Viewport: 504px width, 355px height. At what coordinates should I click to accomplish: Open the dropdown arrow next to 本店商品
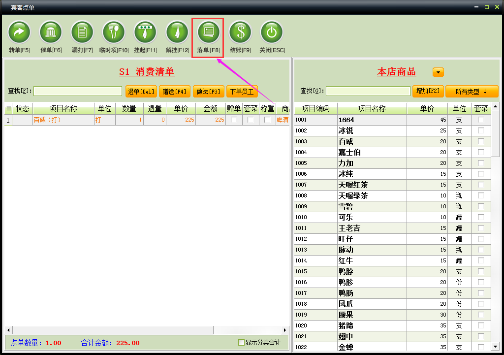(438, 72)
